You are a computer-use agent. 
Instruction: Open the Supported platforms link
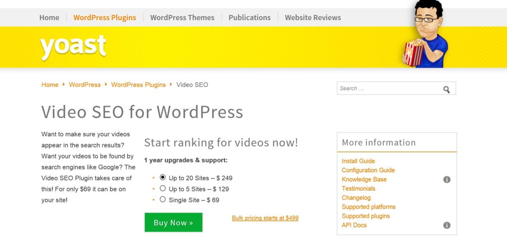368,207
